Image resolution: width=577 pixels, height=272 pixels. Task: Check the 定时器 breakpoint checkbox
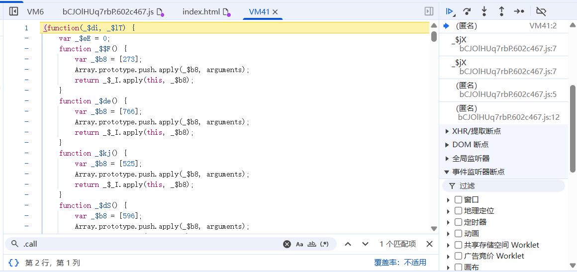pos(458,222)
